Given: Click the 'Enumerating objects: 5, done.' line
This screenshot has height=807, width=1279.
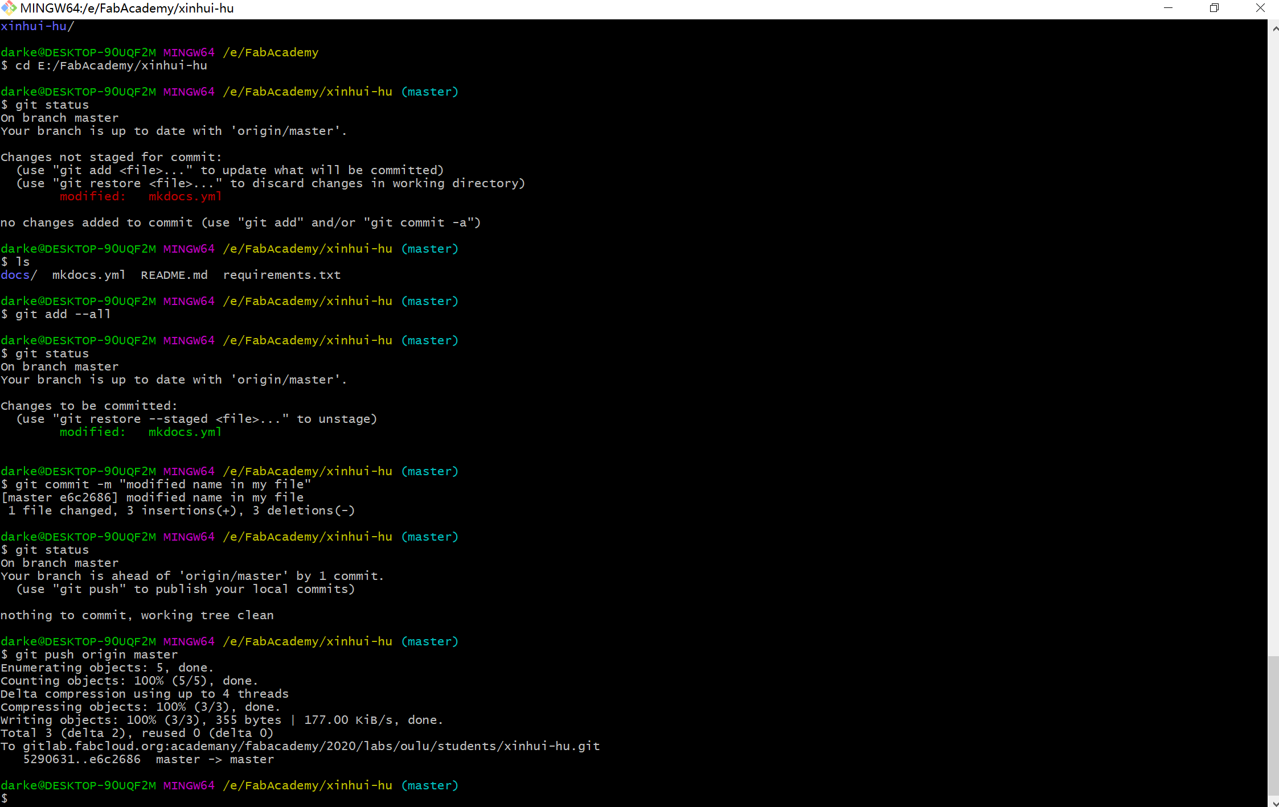Looking at the screenshot, I should (107, 668).
